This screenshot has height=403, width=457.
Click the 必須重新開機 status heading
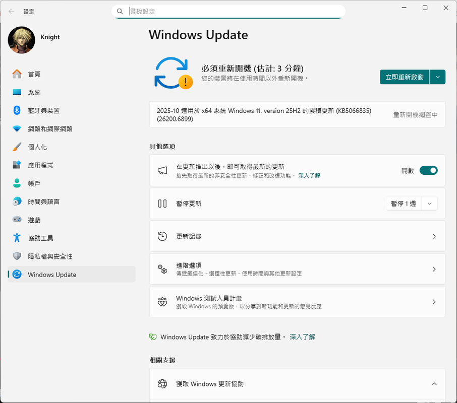252,69
